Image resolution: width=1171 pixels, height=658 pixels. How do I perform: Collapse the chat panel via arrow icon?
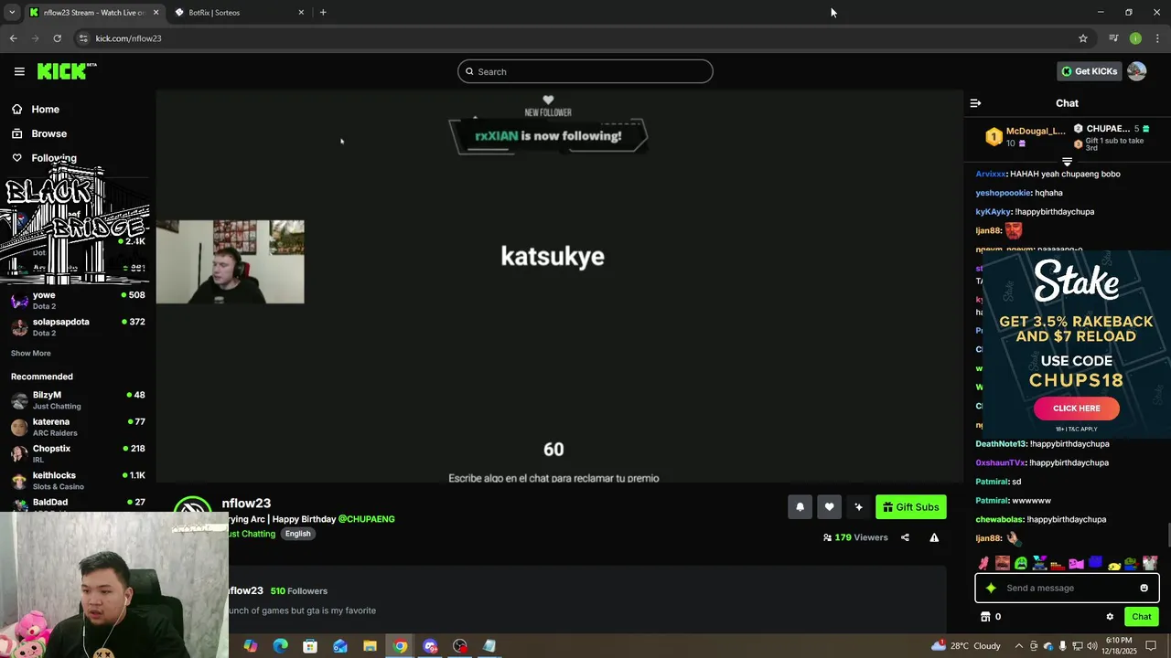coord(975,103)
